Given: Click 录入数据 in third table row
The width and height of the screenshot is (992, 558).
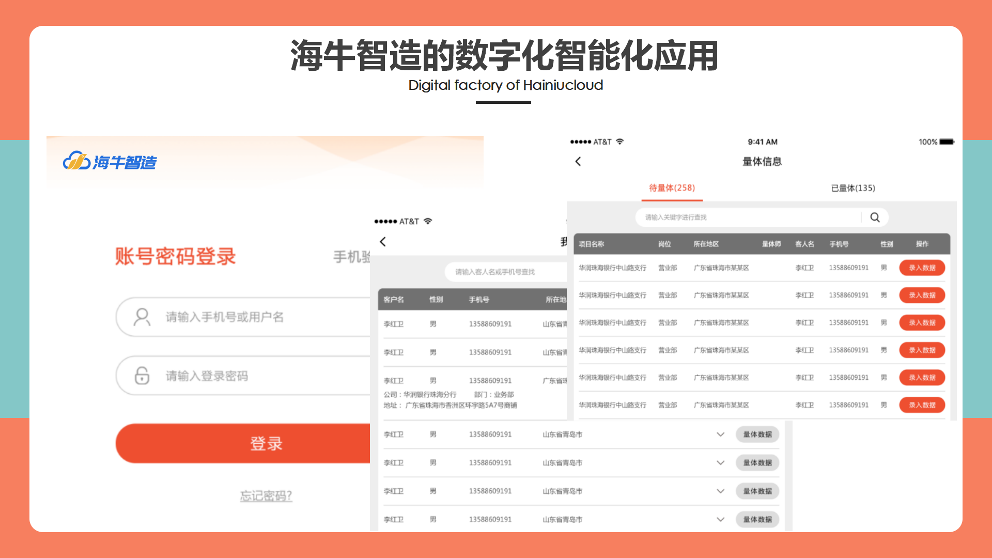Looking at the screenshot, I should click(x=922, y=322).
